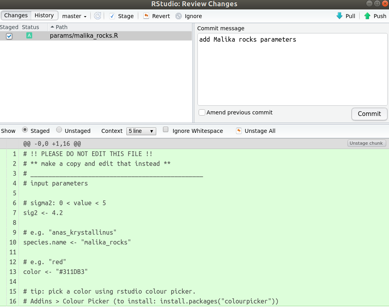Uncheck the staged checkbox for malika_rocks.R
The height and width of the screenshot is (307, 389).
9,36
